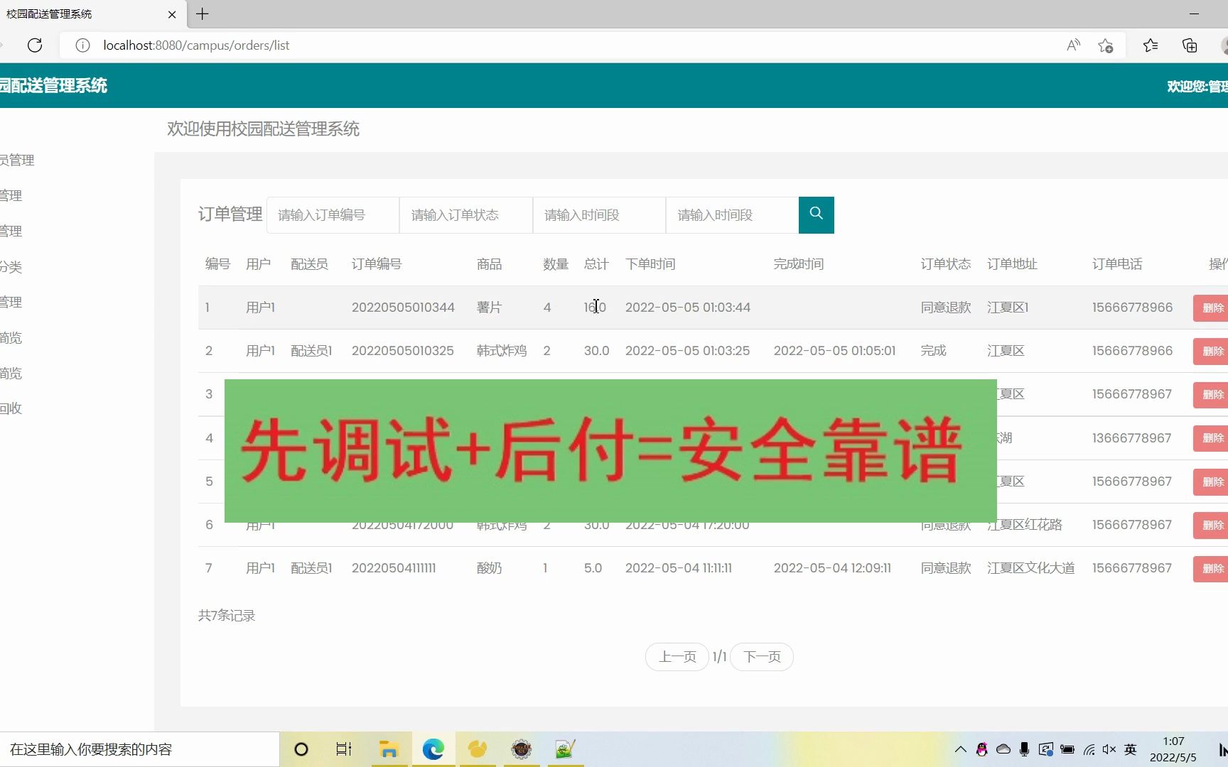Open File Explorer from the taskbar
The height and width of the screenshot is (767, 1228).
pos(389,749)
